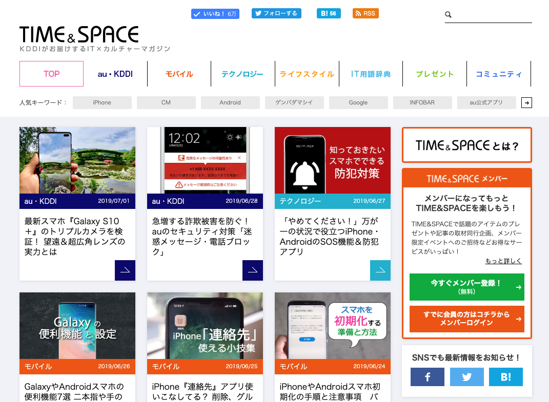Click the arrow on Galaxy S10+ article card
549x402 pixels.
tap(125, 270)
